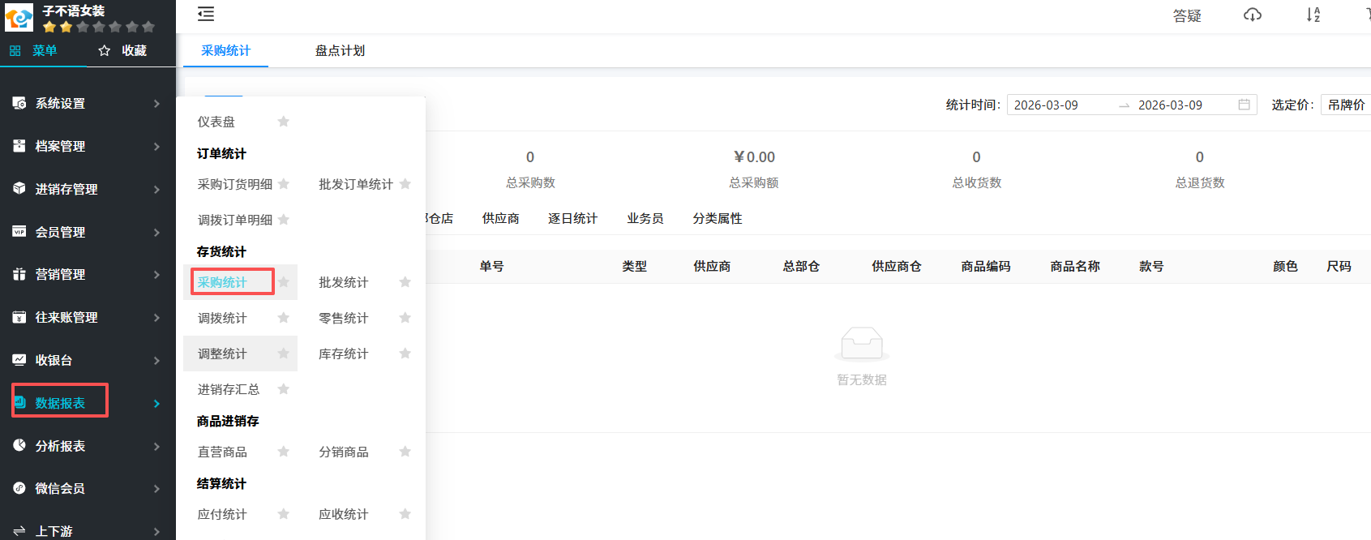This screenshot has width=1371, height=540.
Task: Expand 营销管理 with its chevron
Action: [x=156, y=274]
